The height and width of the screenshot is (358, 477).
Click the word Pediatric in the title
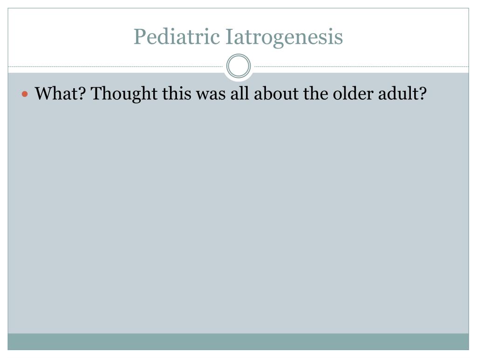point(177,36)
